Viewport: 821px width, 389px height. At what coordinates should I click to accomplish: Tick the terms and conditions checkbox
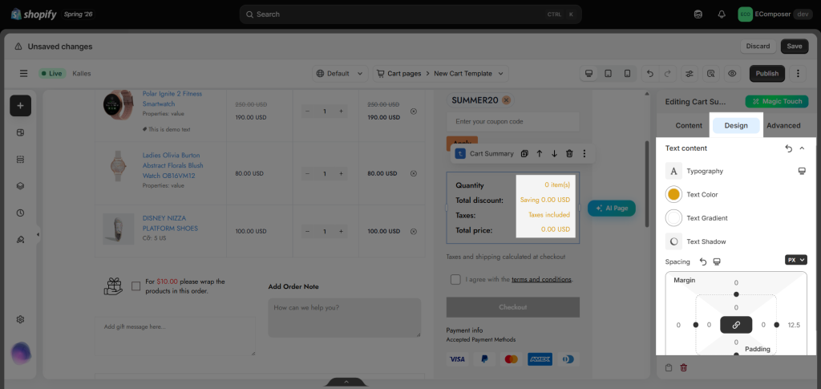(x=455, y=280)
